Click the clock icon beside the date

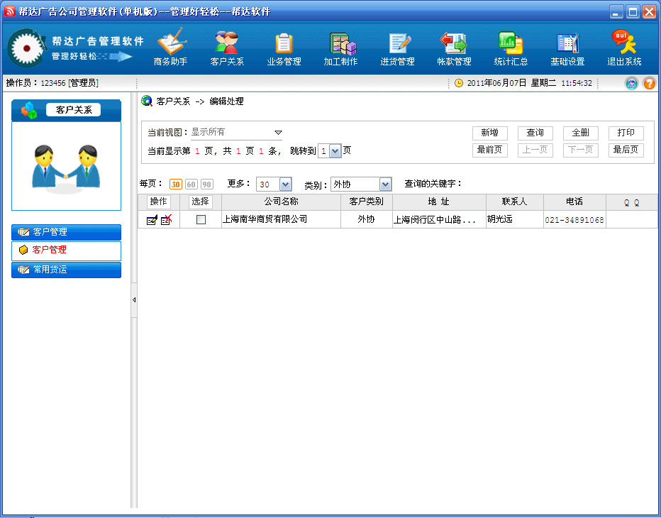(x=459, y=83)
